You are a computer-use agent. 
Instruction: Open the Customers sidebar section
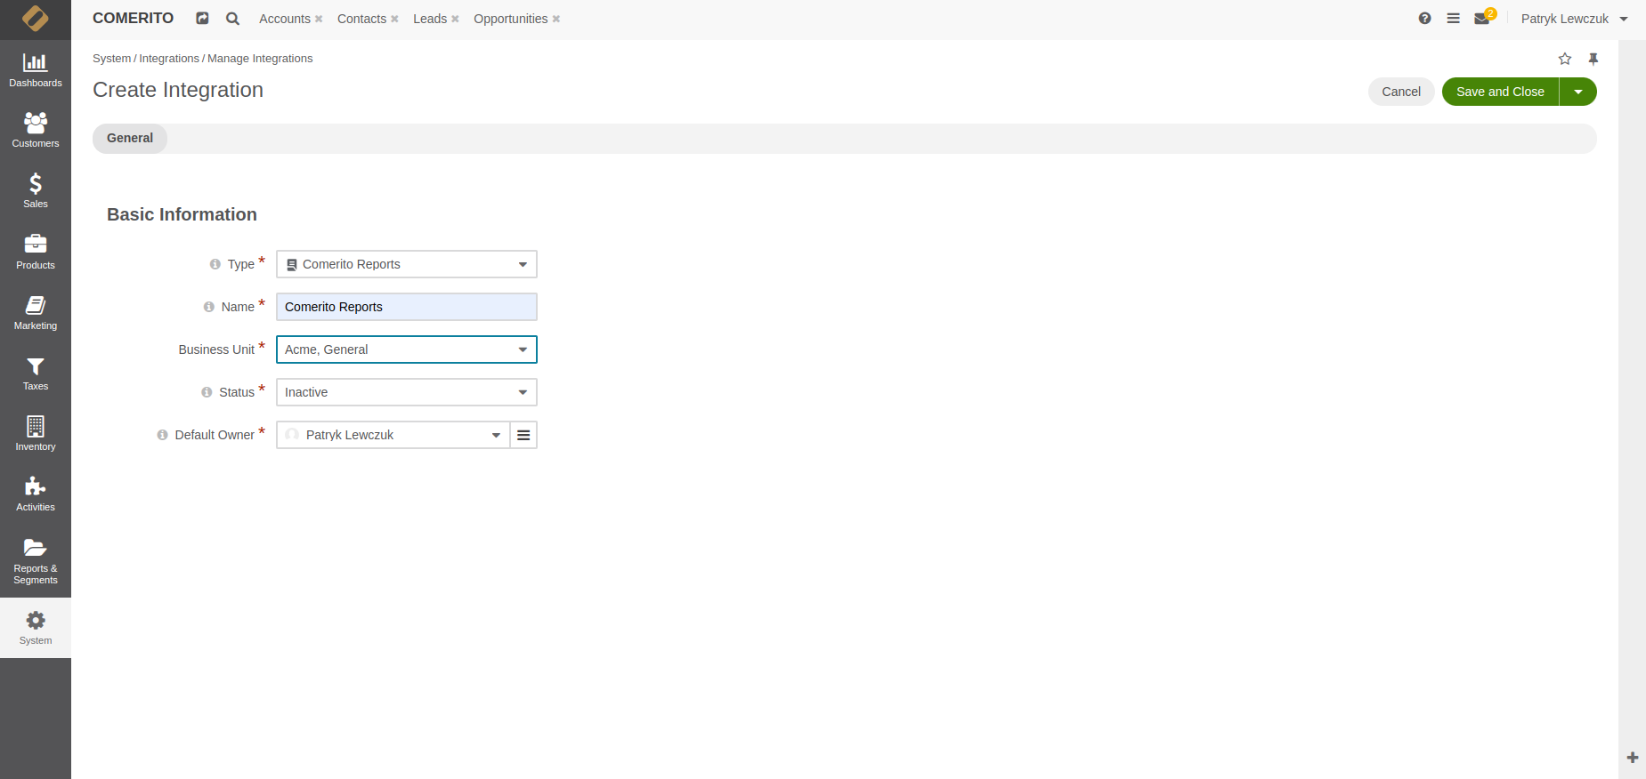coord(36,131)
